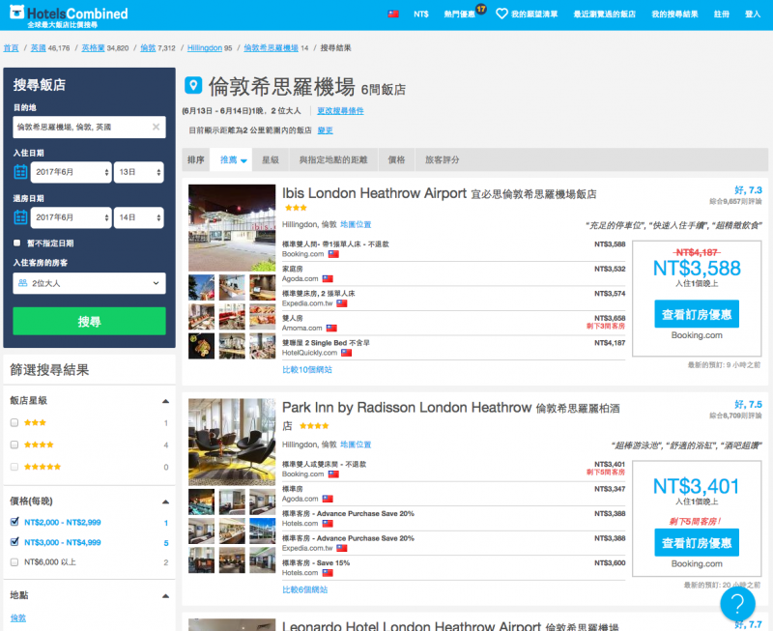Screen dimensions: 773x631
Task: Click the 變更 distance range link
Action: (x=325, y=130)
